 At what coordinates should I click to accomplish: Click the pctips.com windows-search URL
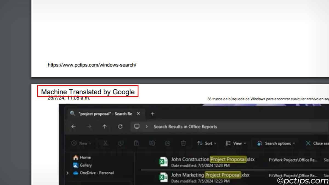(92, 65)
